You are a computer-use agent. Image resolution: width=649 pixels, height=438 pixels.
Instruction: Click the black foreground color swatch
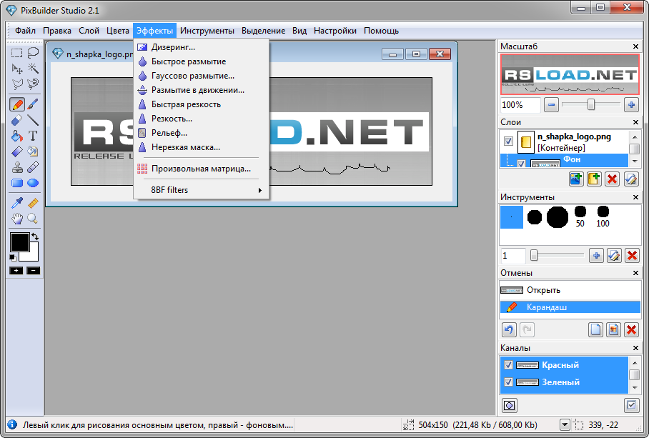coord(19,242)
